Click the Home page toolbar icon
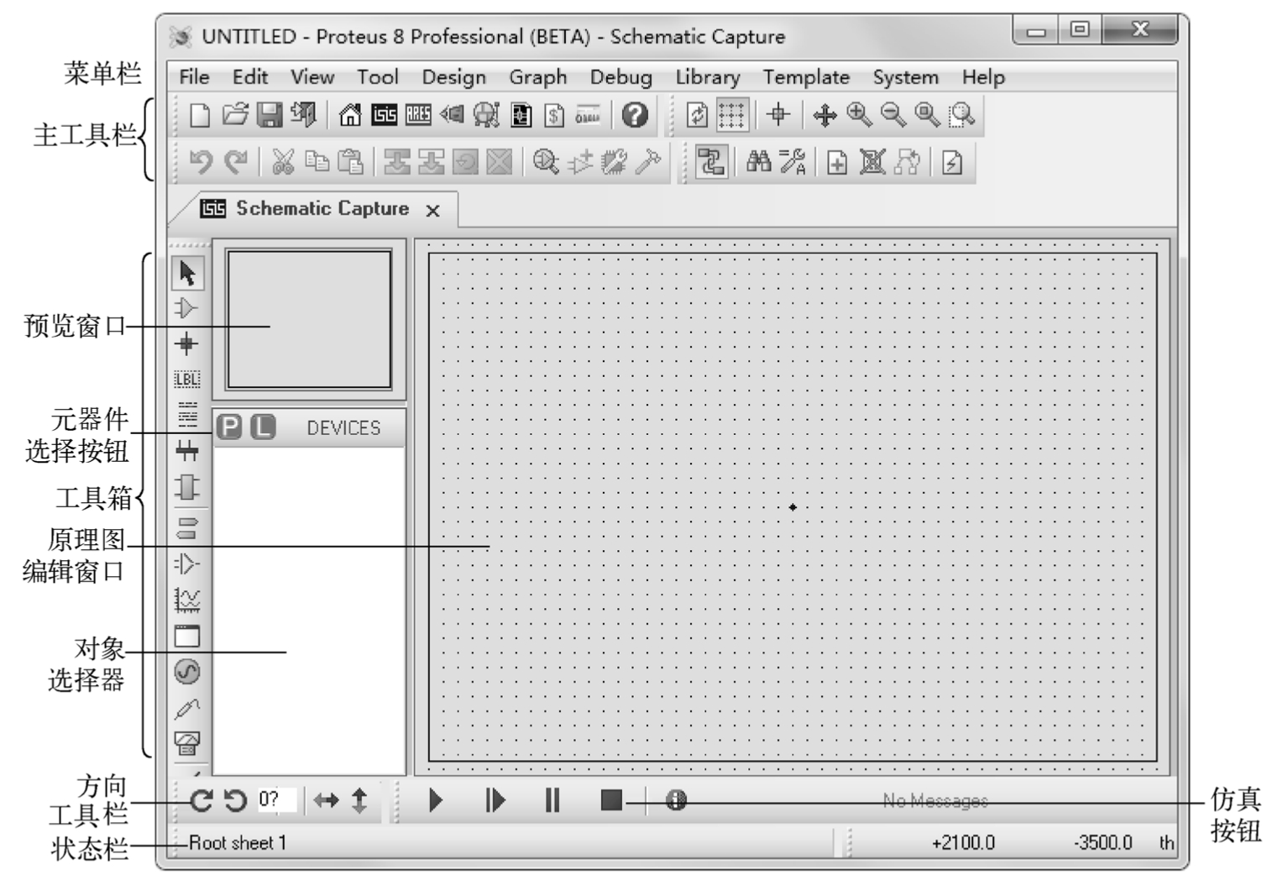The image size is (1272, 875). coord(349,114)
